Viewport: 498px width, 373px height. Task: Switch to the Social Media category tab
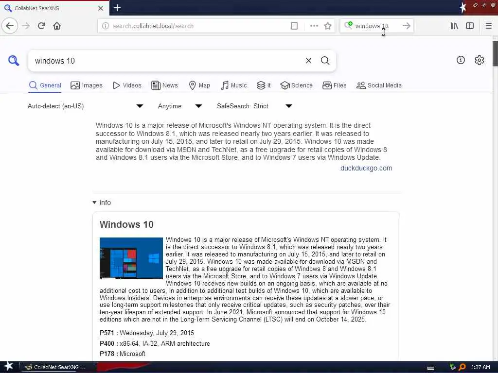click(x=379, y=85)
